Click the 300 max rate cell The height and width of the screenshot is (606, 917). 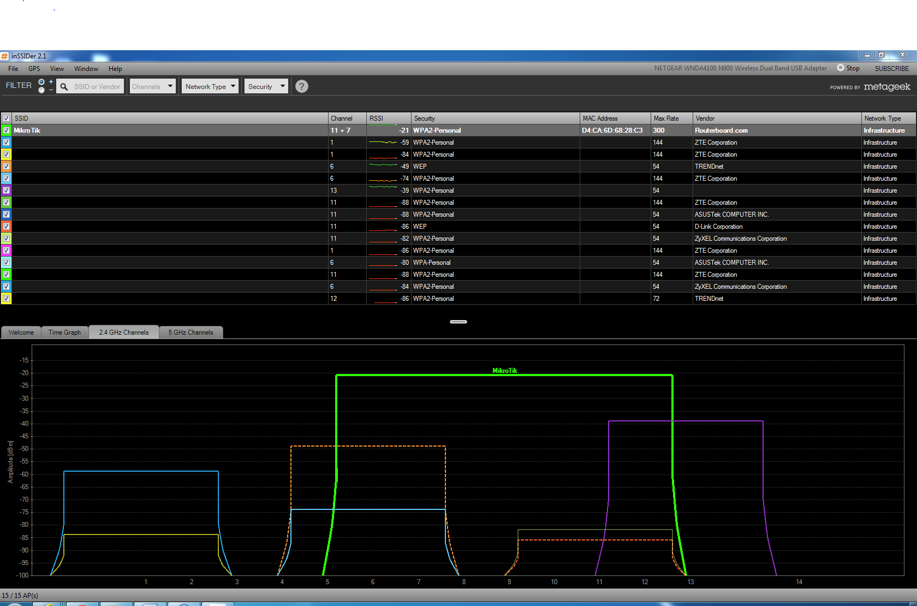671,130
